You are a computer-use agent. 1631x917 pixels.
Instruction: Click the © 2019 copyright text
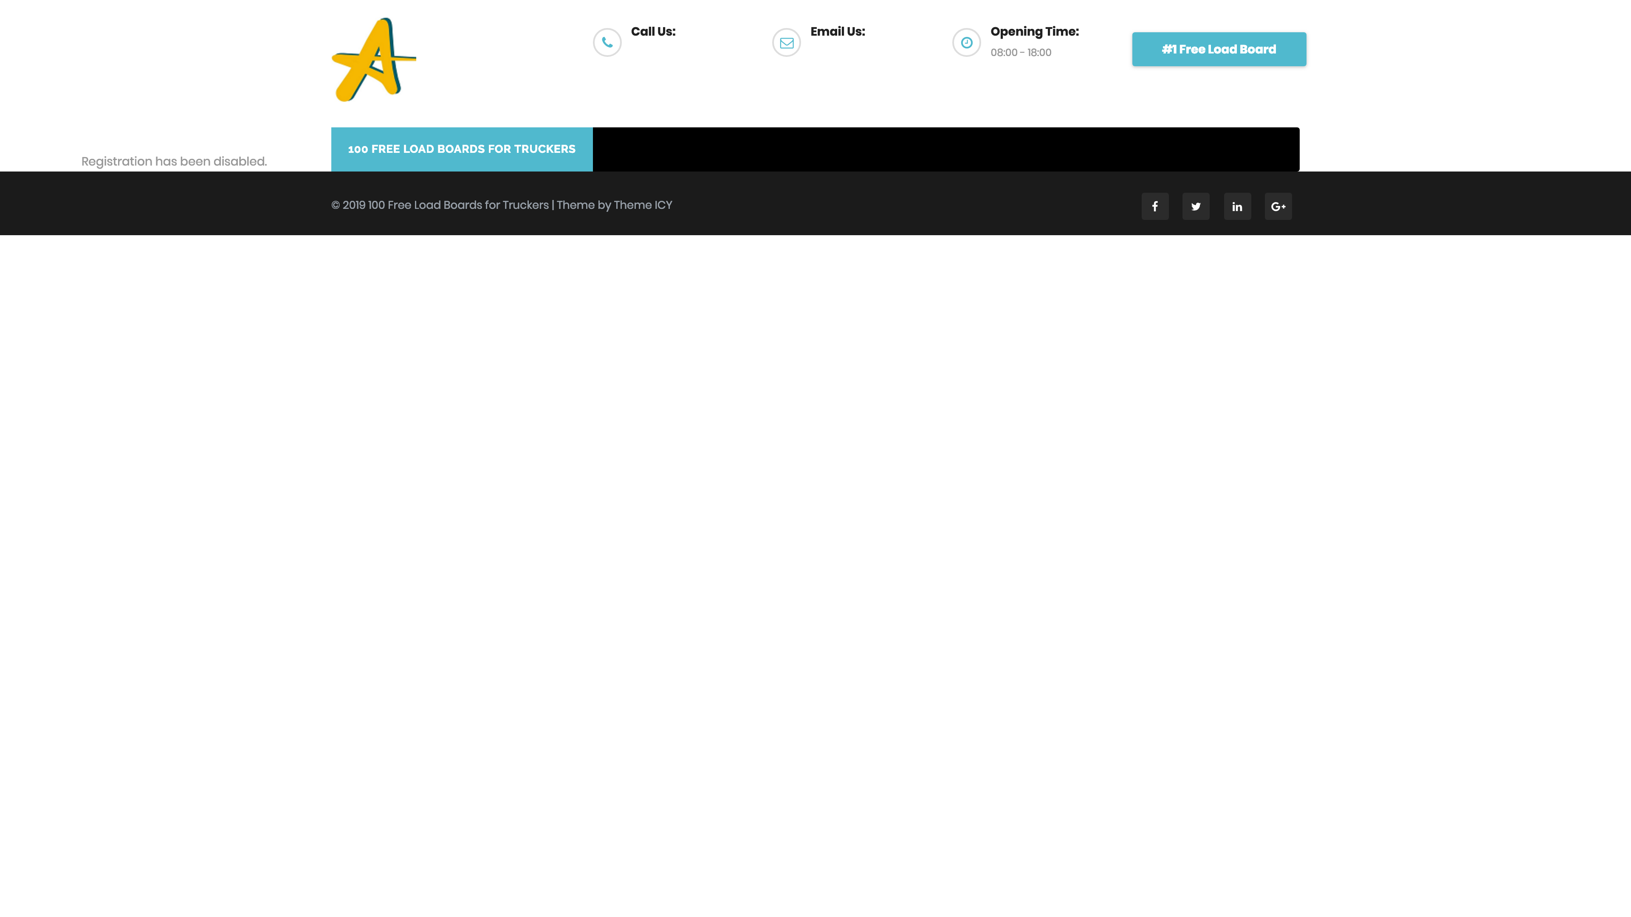pos(348,205)
